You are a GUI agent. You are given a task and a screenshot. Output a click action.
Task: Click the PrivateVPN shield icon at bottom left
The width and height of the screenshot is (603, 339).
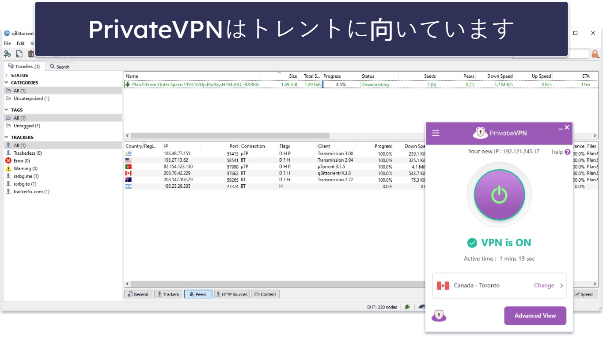[439, 316]
